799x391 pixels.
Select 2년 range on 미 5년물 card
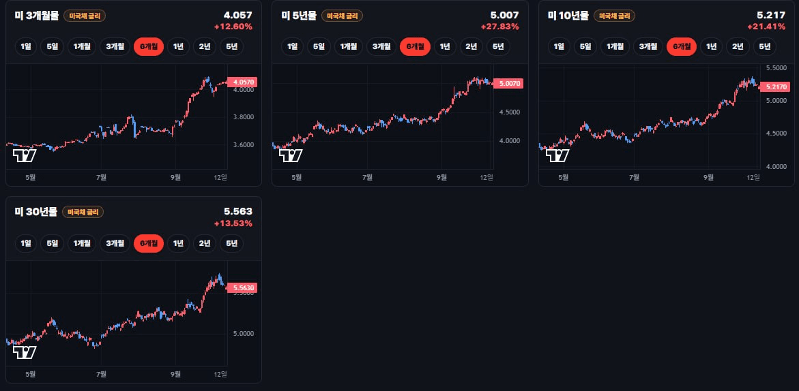point(471,47)
